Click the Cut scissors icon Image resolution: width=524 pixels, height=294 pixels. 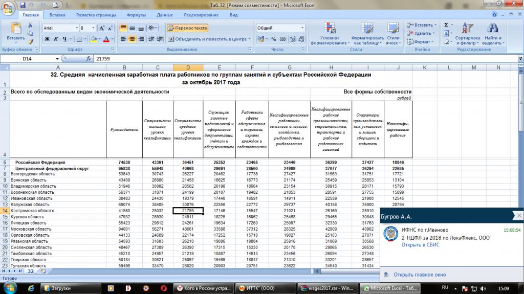click(31, 25)
